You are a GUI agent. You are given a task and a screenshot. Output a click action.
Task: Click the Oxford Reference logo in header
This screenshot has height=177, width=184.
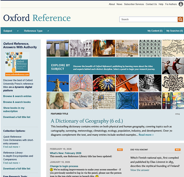click(37, 18)
